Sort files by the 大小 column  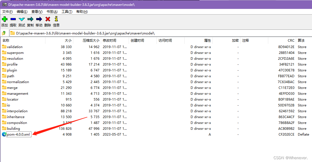[x=68, y=40]
